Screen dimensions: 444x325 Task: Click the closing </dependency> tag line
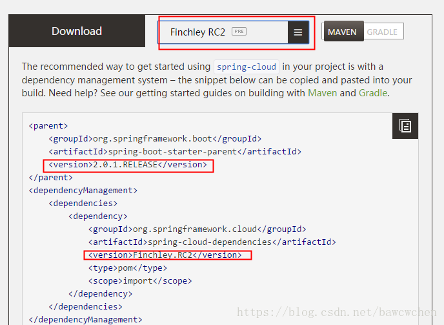tap(100, 294)
